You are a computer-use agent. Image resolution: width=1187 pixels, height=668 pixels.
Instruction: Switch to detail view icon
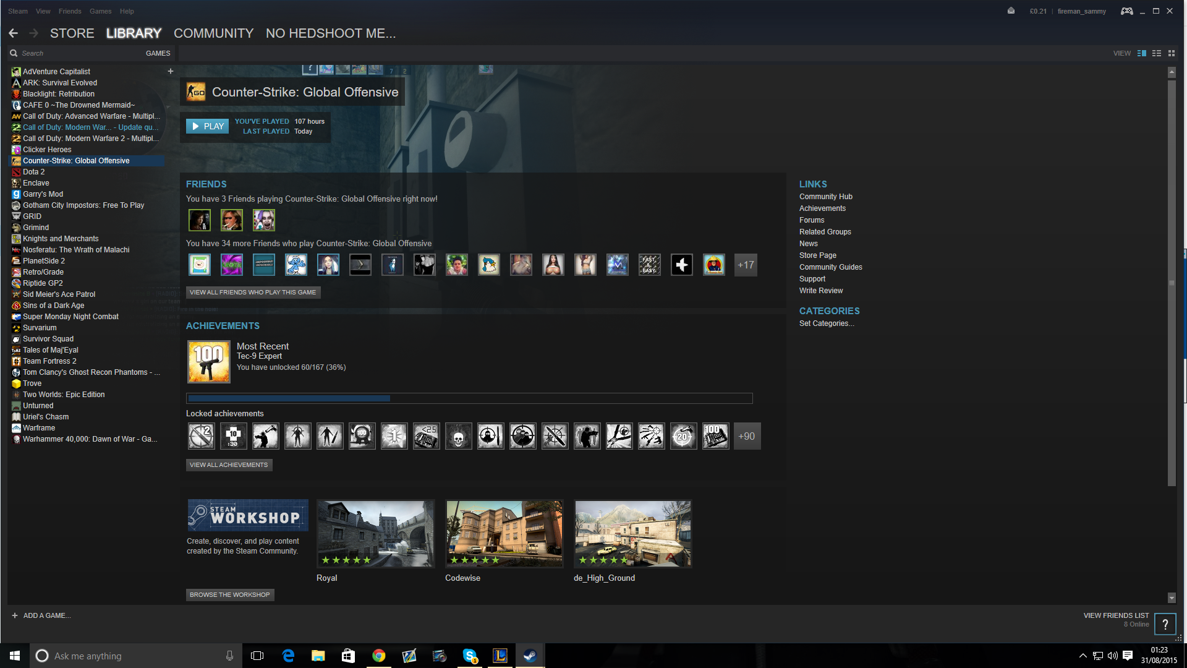pos(1141,53)
